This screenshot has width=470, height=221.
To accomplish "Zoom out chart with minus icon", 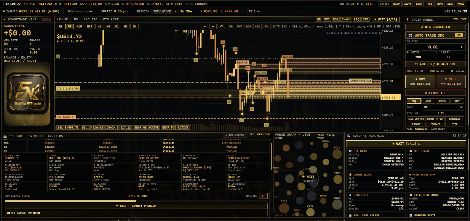I will pos(204,26).
